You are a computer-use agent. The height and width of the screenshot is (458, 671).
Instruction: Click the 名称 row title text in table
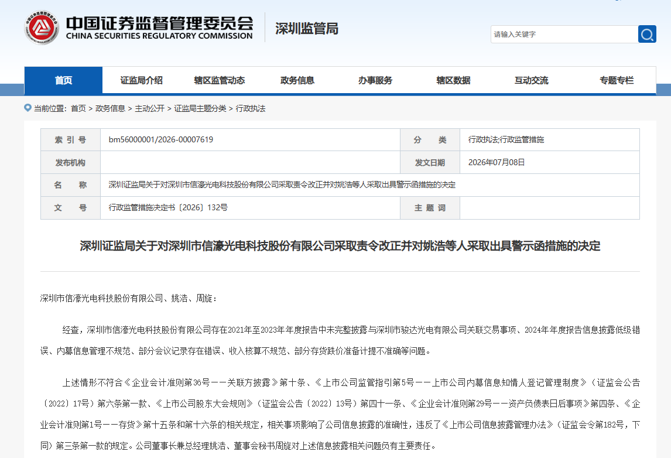[x=282, y=185]
